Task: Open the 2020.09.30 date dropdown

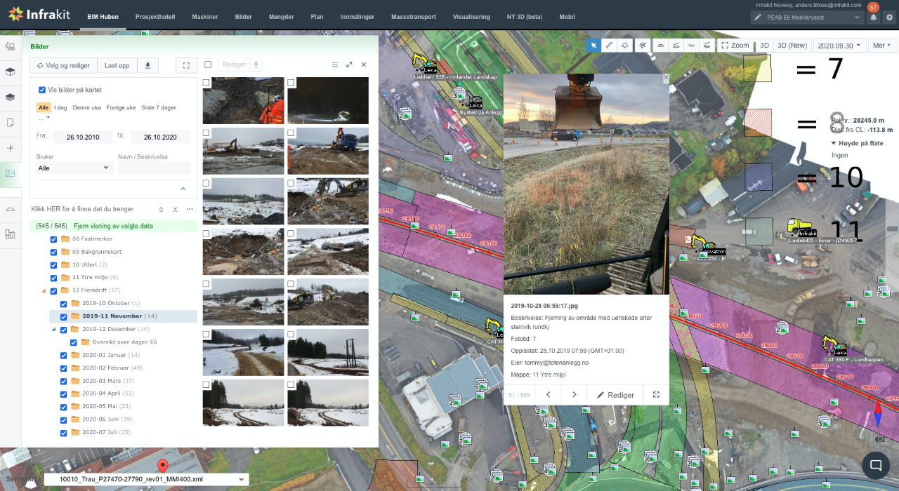Action: click(x=839, y=46)
